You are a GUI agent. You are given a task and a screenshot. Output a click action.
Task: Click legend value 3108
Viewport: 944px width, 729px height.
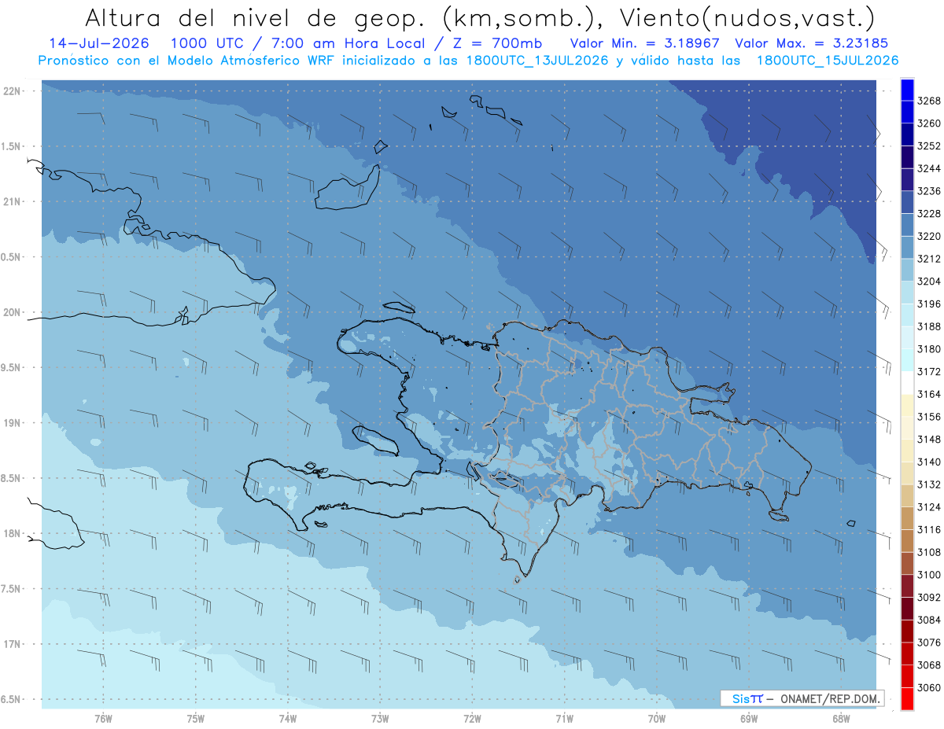pos(928,552)
